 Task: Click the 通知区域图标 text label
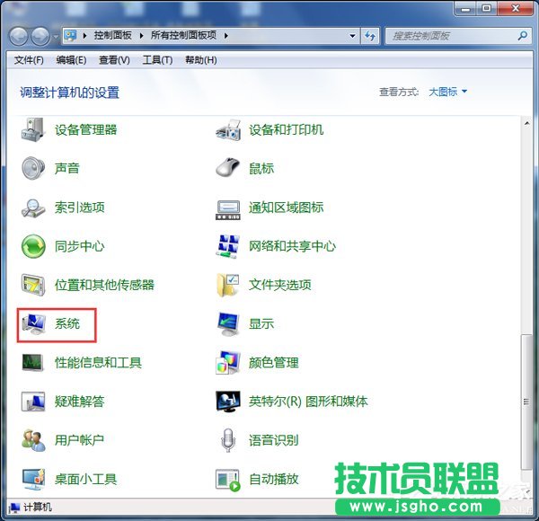click(x=286, y=208)
